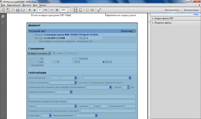Click the lock icon next to Перегляд
201x119 pixels.
pyautogui.click(x=135, y=31)
